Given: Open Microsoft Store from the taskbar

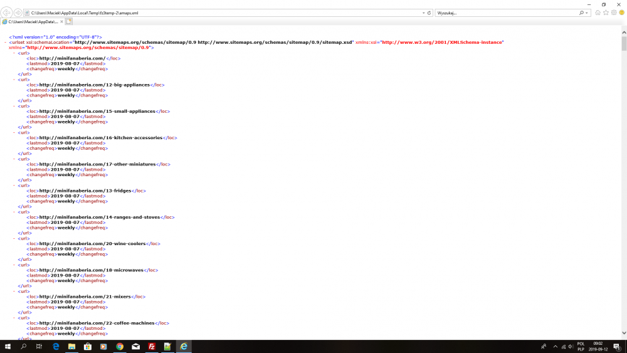Looking at the screenshot, I should pos(88,347).
